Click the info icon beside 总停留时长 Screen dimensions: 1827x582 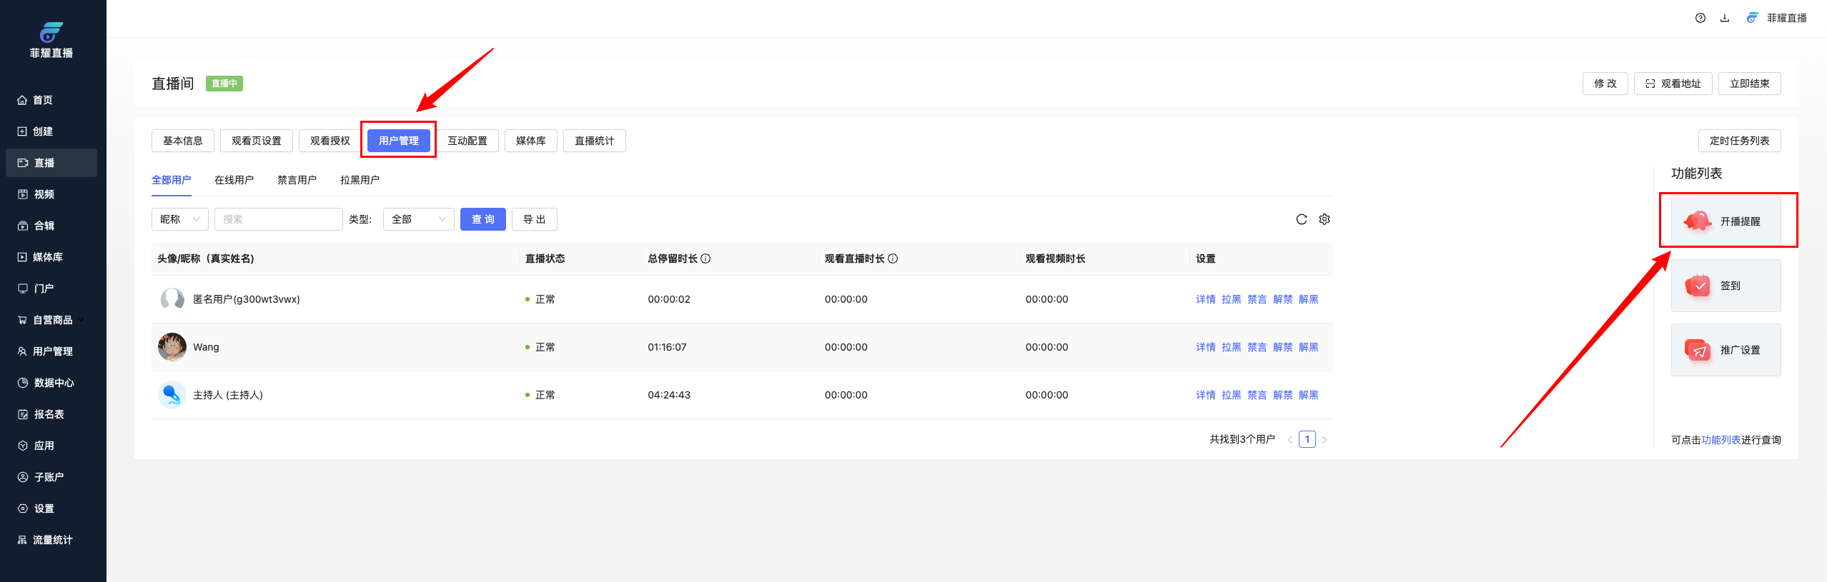(705, 259)
